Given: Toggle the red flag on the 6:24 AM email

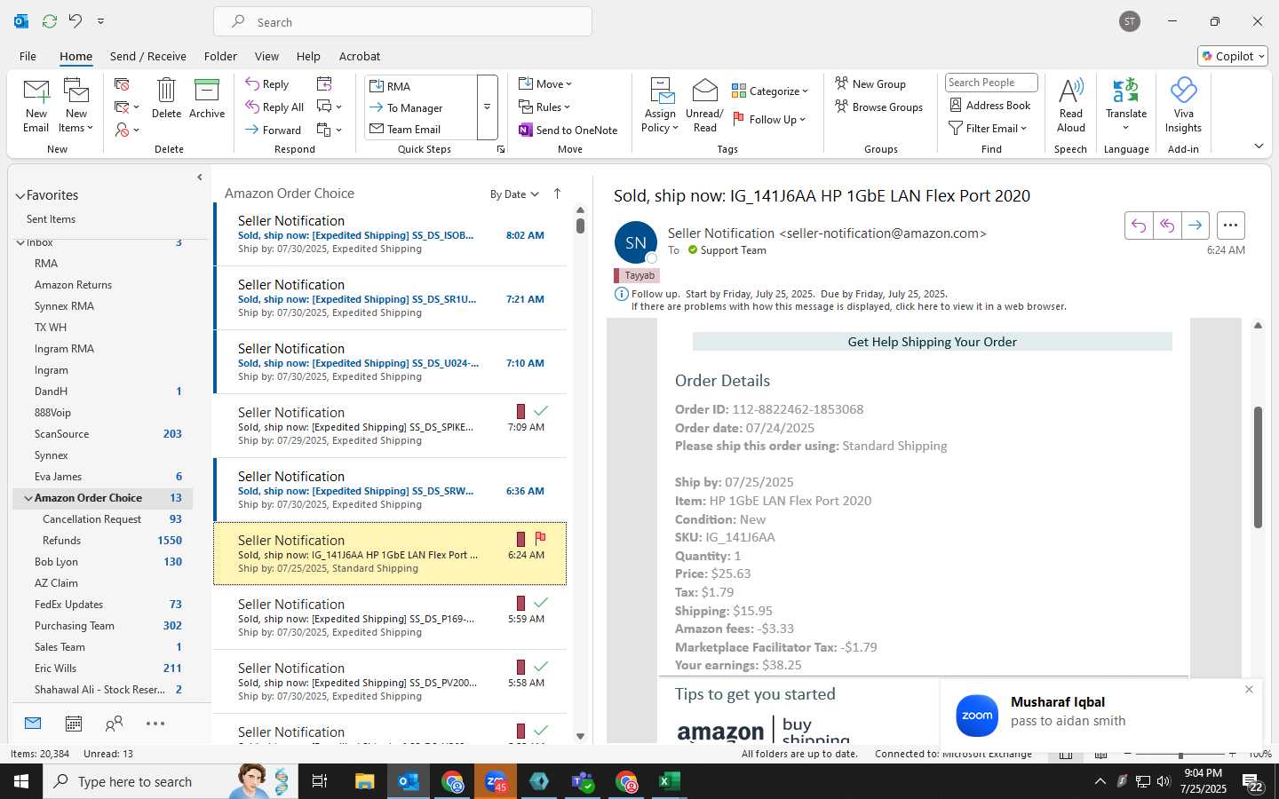Looking at the screenshot, I should (x=540, y=538).
